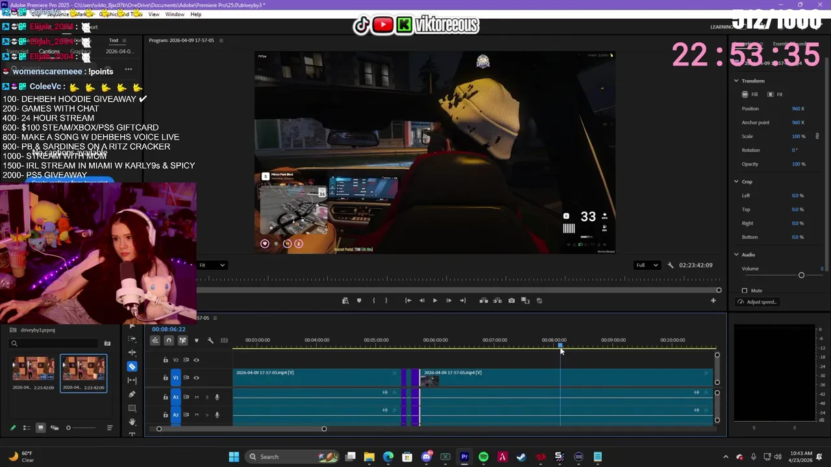Select the Slip tool

(x=132, y=380)
